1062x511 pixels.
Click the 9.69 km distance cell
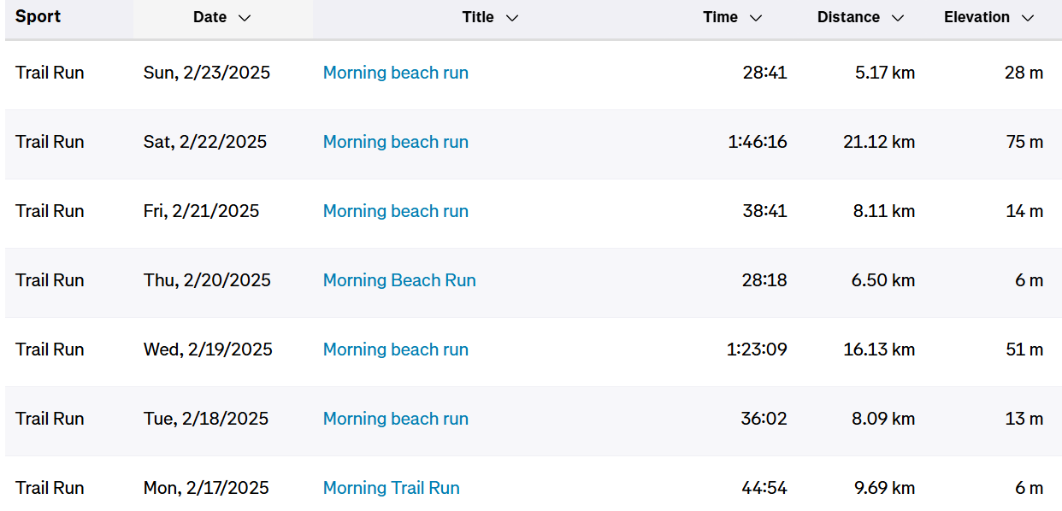coord(884,488)
